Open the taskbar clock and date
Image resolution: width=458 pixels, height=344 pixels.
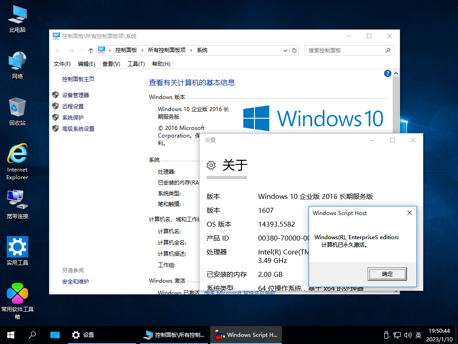[x=439, y=335]
